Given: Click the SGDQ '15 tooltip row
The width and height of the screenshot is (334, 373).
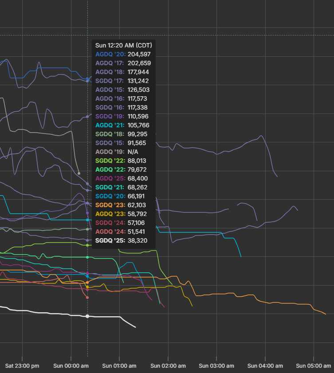Looking at the screenshot, I should 121,143.
